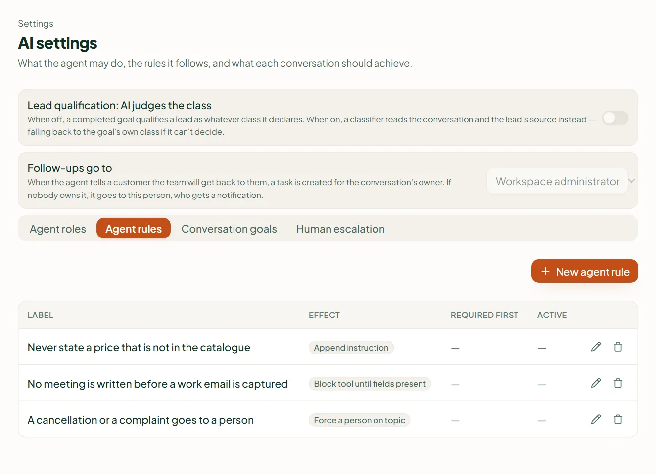Click the New agent rule button
The width and height of the screenshot is (656, 474).
click(584, 271)
